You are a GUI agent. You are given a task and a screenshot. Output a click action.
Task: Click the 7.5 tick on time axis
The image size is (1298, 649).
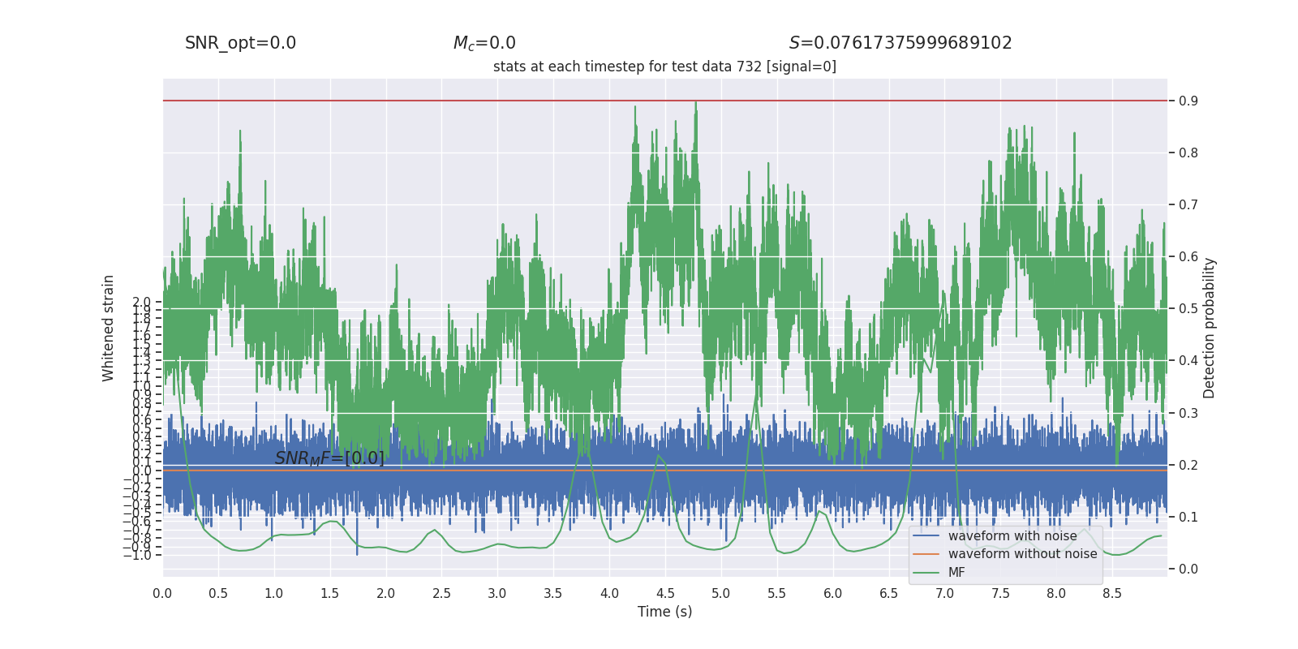[x=1000, y=594]
